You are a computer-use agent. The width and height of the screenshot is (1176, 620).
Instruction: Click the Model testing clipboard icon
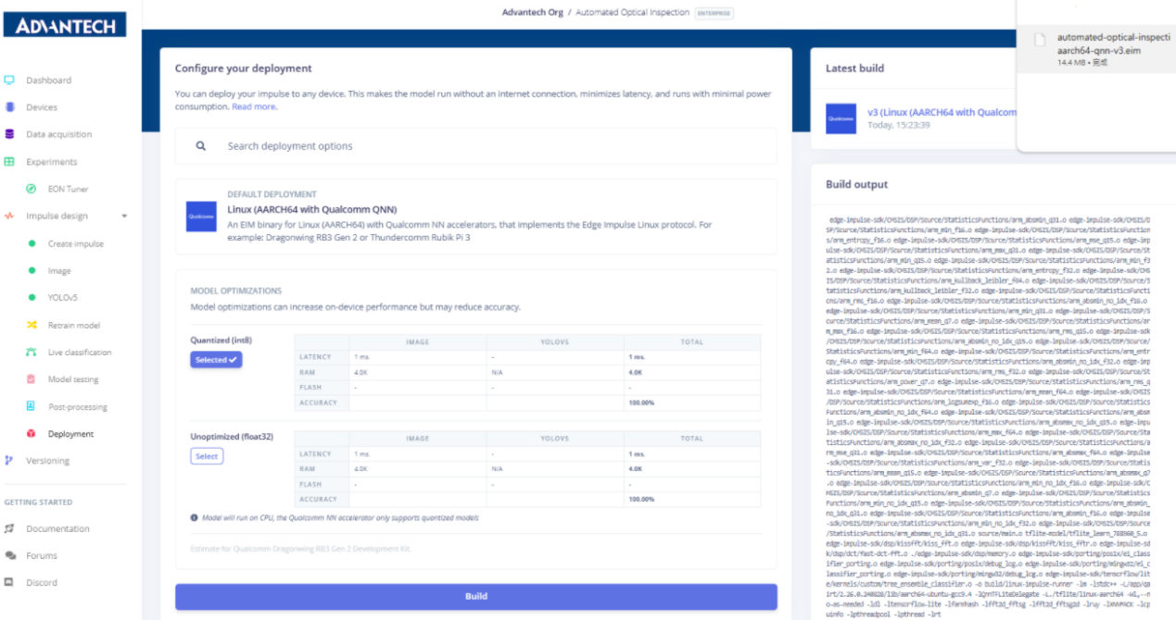pyautogui.click(x=31, y=379)
